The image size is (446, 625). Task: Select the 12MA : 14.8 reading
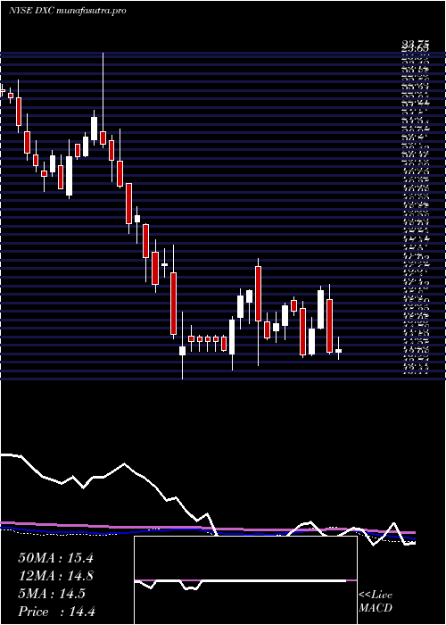[x=55, y=576]
